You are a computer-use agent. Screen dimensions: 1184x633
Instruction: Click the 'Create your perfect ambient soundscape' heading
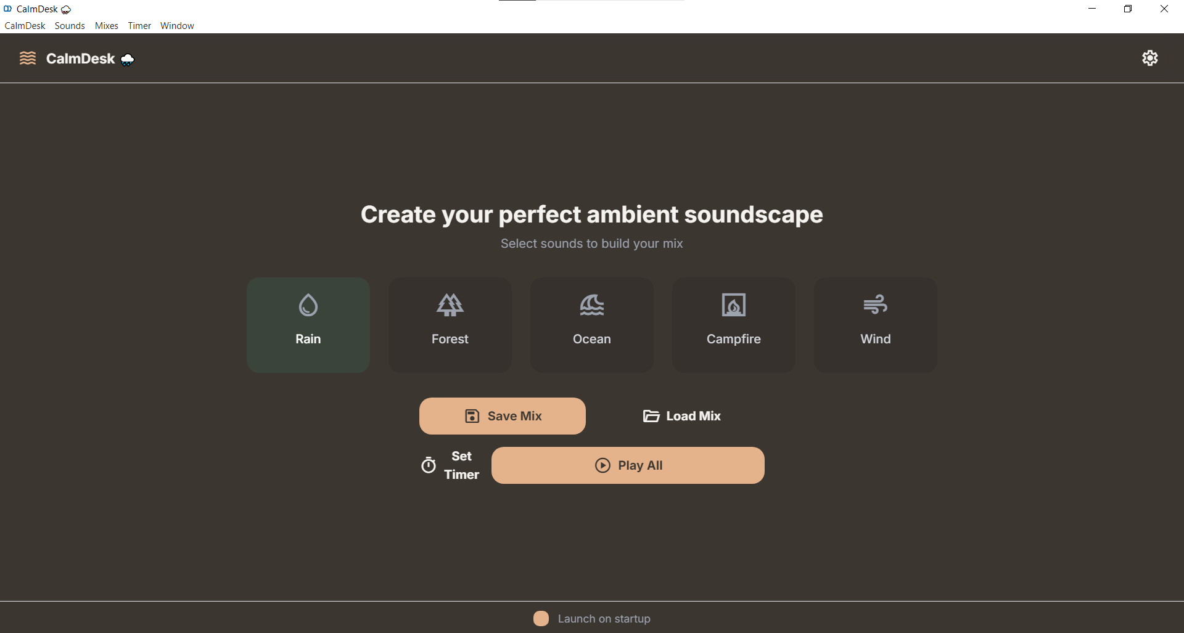coord(592,214)
